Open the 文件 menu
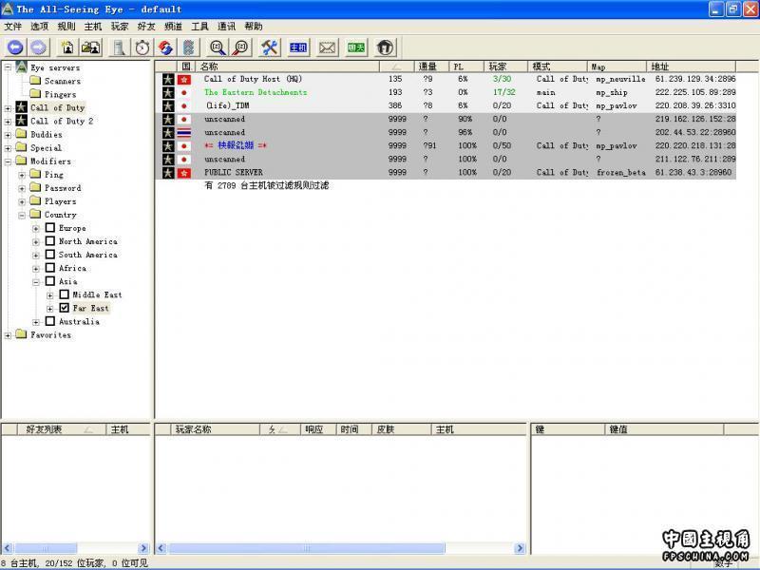 tap(13, 27)
